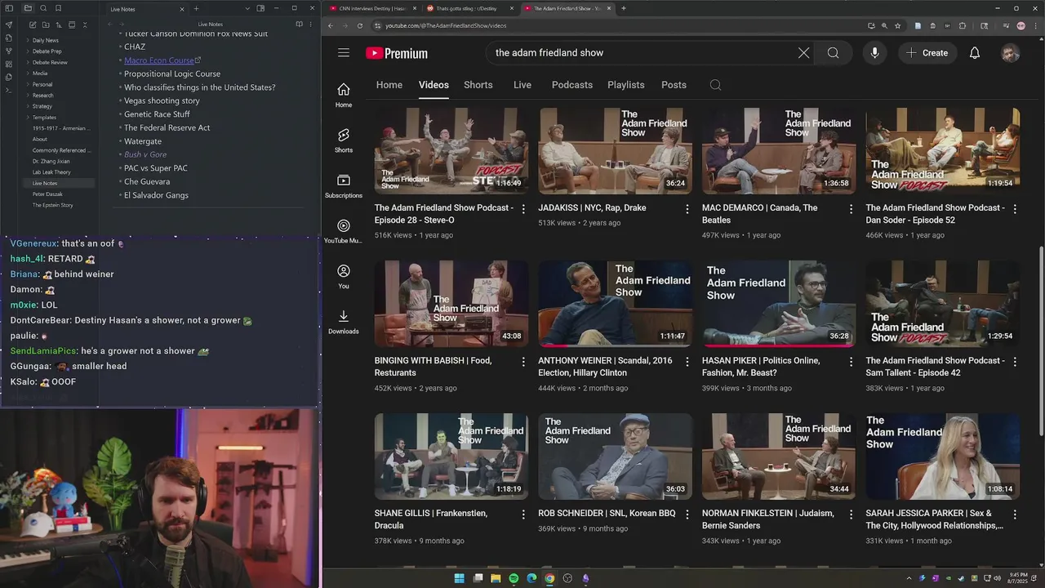1045x588 pixels.
Task: Open options menu for SARAH JESSICA PARKER video
Action: pyautogui.click(x=1015, y=514)
